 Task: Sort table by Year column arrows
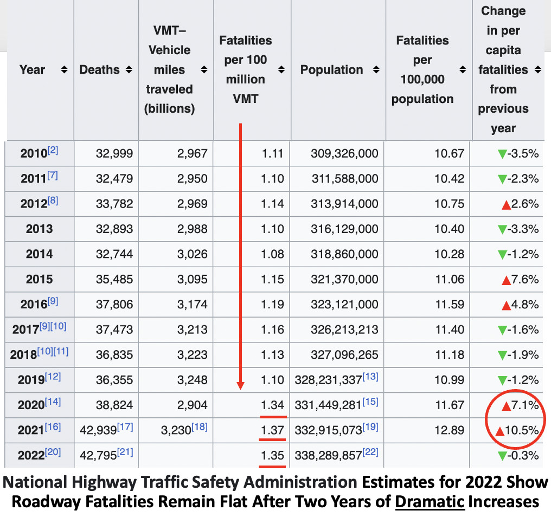pos(64,70)
